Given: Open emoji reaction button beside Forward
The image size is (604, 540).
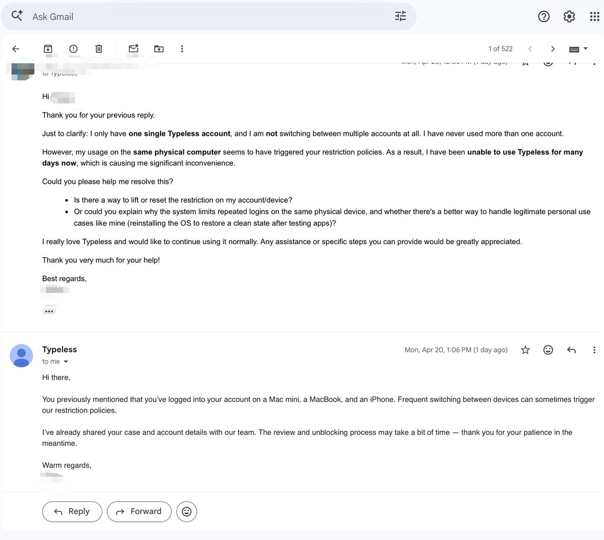Looking at the screenshot, I should click(x=187, y=511).
